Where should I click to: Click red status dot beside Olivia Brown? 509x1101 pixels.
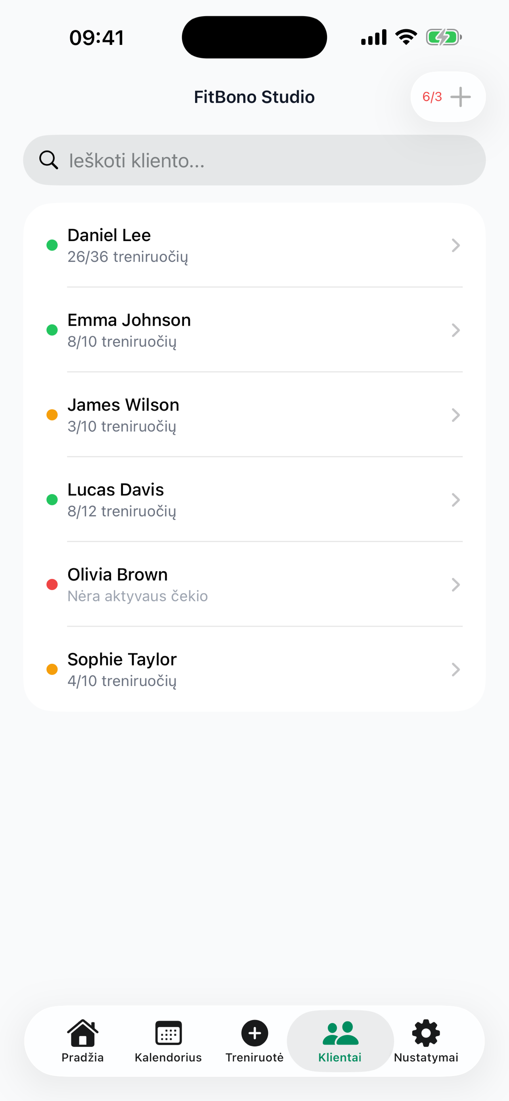(52, 585)
